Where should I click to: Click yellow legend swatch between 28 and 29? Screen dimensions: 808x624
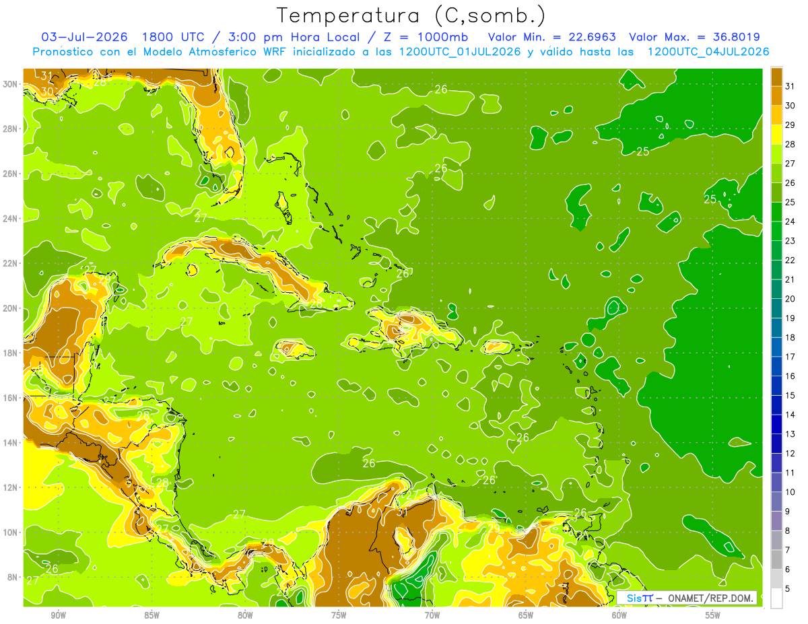[776, 135]
